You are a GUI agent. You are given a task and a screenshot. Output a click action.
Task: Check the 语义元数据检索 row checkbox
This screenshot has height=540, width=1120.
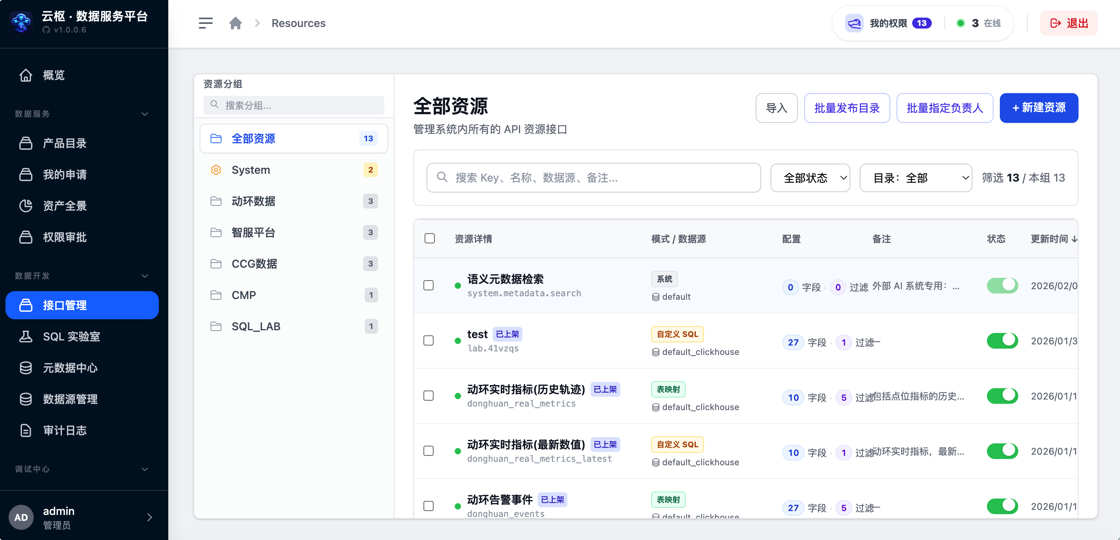click(x=429, y=286)
